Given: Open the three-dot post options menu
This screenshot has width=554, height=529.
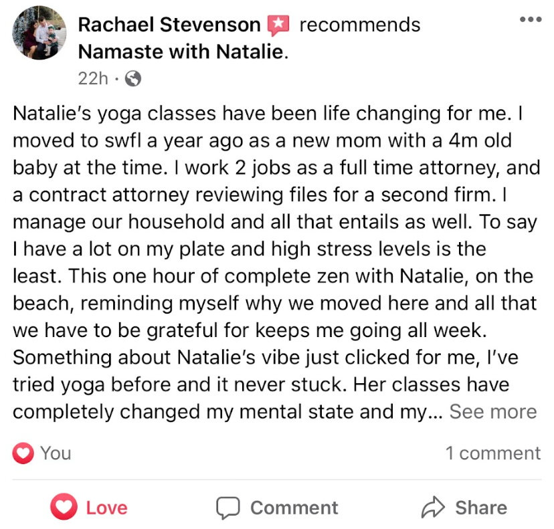Looking at the screenshot, I should click(x=531, y=19).
